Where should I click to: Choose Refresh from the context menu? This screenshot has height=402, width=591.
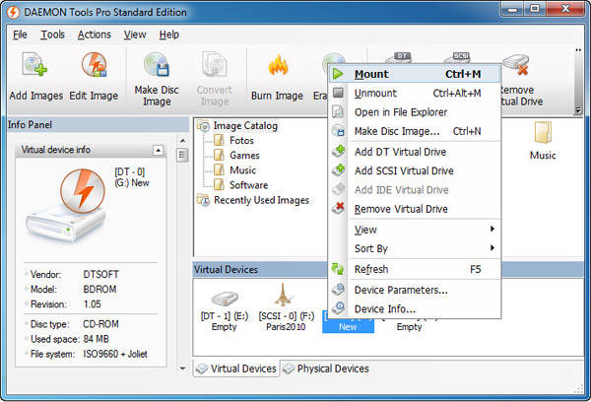(x=415, y=269)
